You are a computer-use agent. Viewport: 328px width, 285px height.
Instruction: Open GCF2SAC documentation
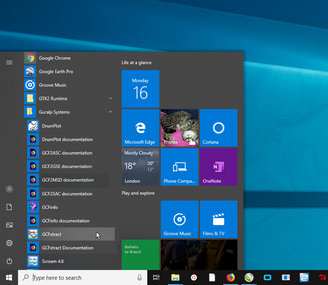(x=71, y=194)
